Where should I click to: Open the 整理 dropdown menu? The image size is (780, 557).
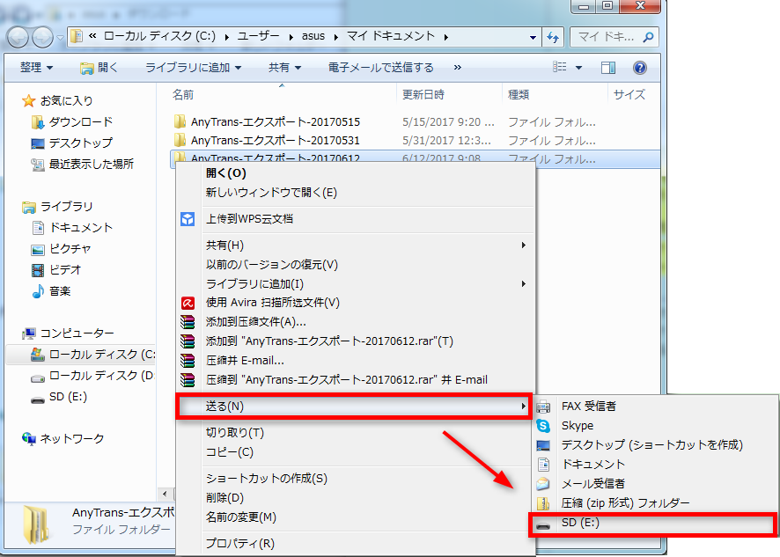36,67
